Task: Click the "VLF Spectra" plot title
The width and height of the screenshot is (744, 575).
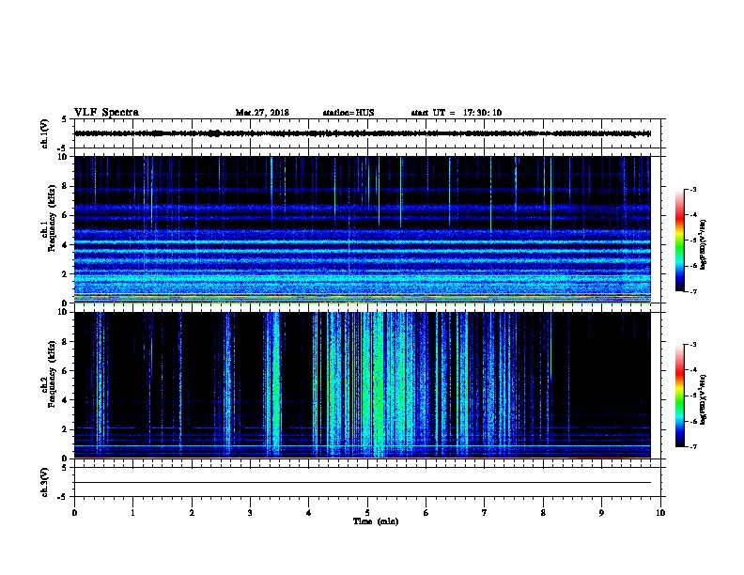Action: click(x=106, y=113)
